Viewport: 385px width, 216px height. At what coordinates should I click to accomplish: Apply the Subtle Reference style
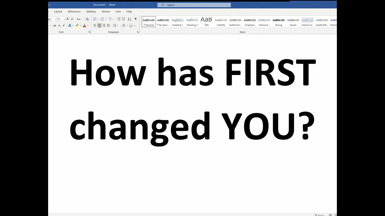pyautogui.click(x=322, y=22)
